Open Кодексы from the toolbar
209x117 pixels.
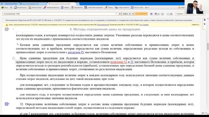[x=65, y=7]
